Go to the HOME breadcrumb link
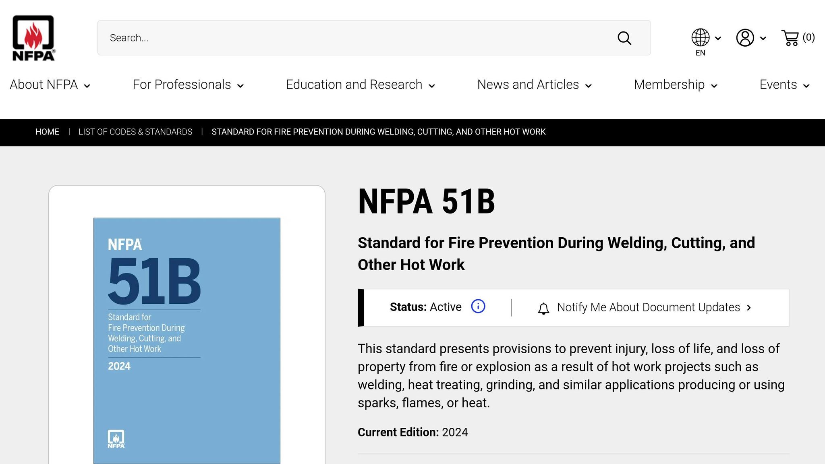The height and width of the screenshot is (464, 825). click(x=47, y=132)
